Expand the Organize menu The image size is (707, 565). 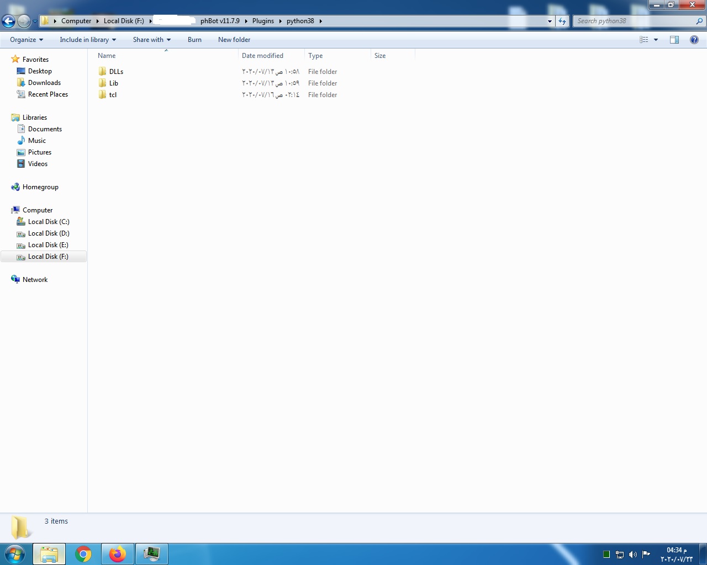[25, 39]
